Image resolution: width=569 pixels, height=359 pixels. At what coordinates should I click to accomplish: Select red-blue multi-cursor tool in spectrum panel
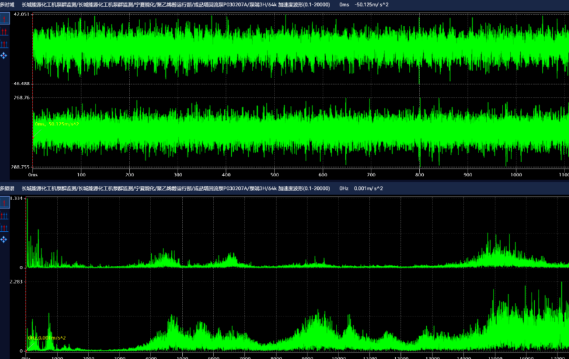coord(4,227)
